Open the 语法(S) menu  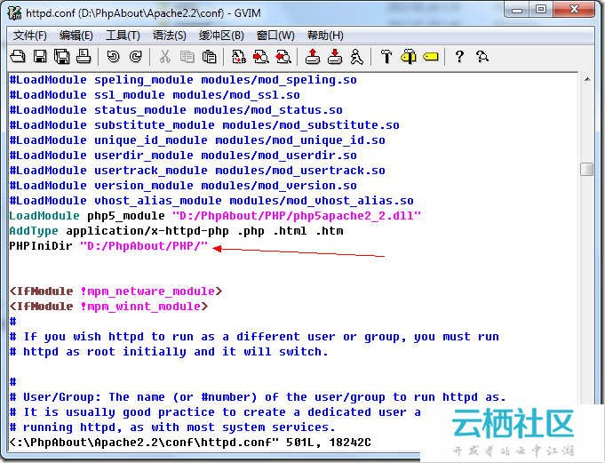tap(170, 36)
